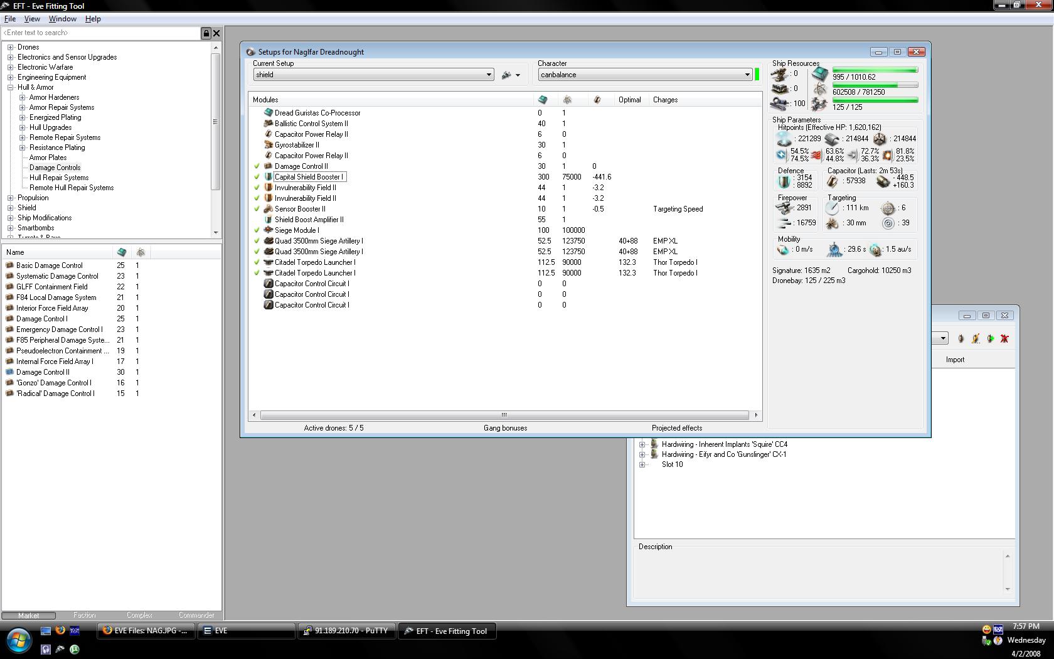Click the drone bandwidth bar above 125 / 125

point(875,100)
